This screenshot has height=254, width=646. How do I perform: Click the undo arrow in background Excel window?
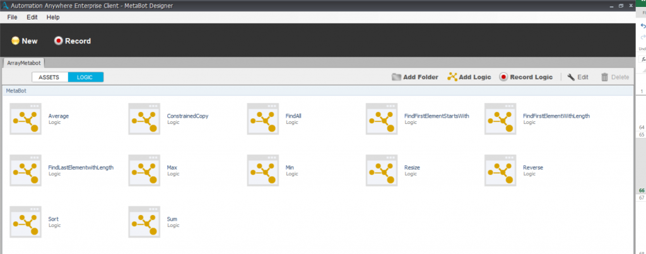tap(643, 26)
